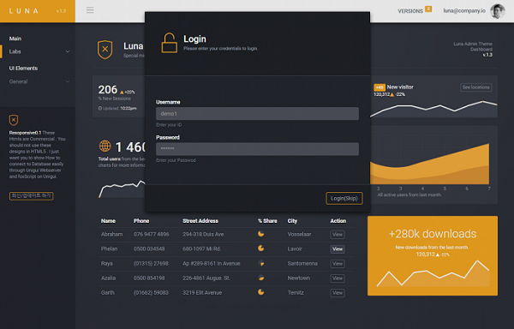
Task: Select the General sidebar item
Action: 18,81
